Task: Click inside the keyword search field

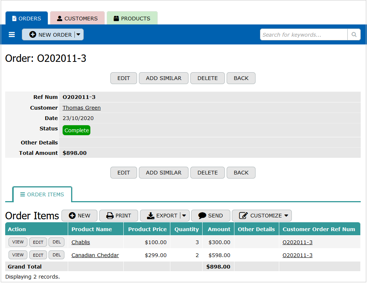Action: (304, 34)
